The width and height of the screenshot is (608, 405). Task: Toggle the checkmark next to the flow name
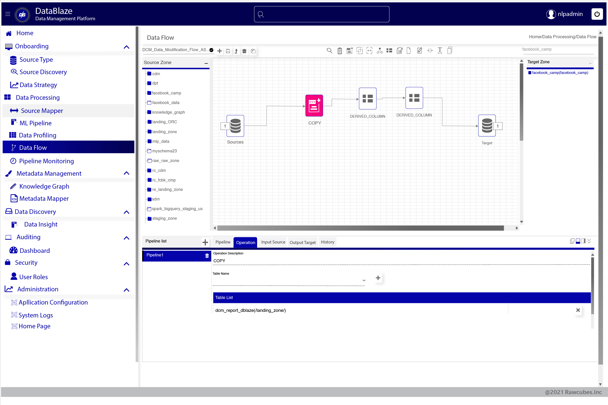(x=211, y=50)
